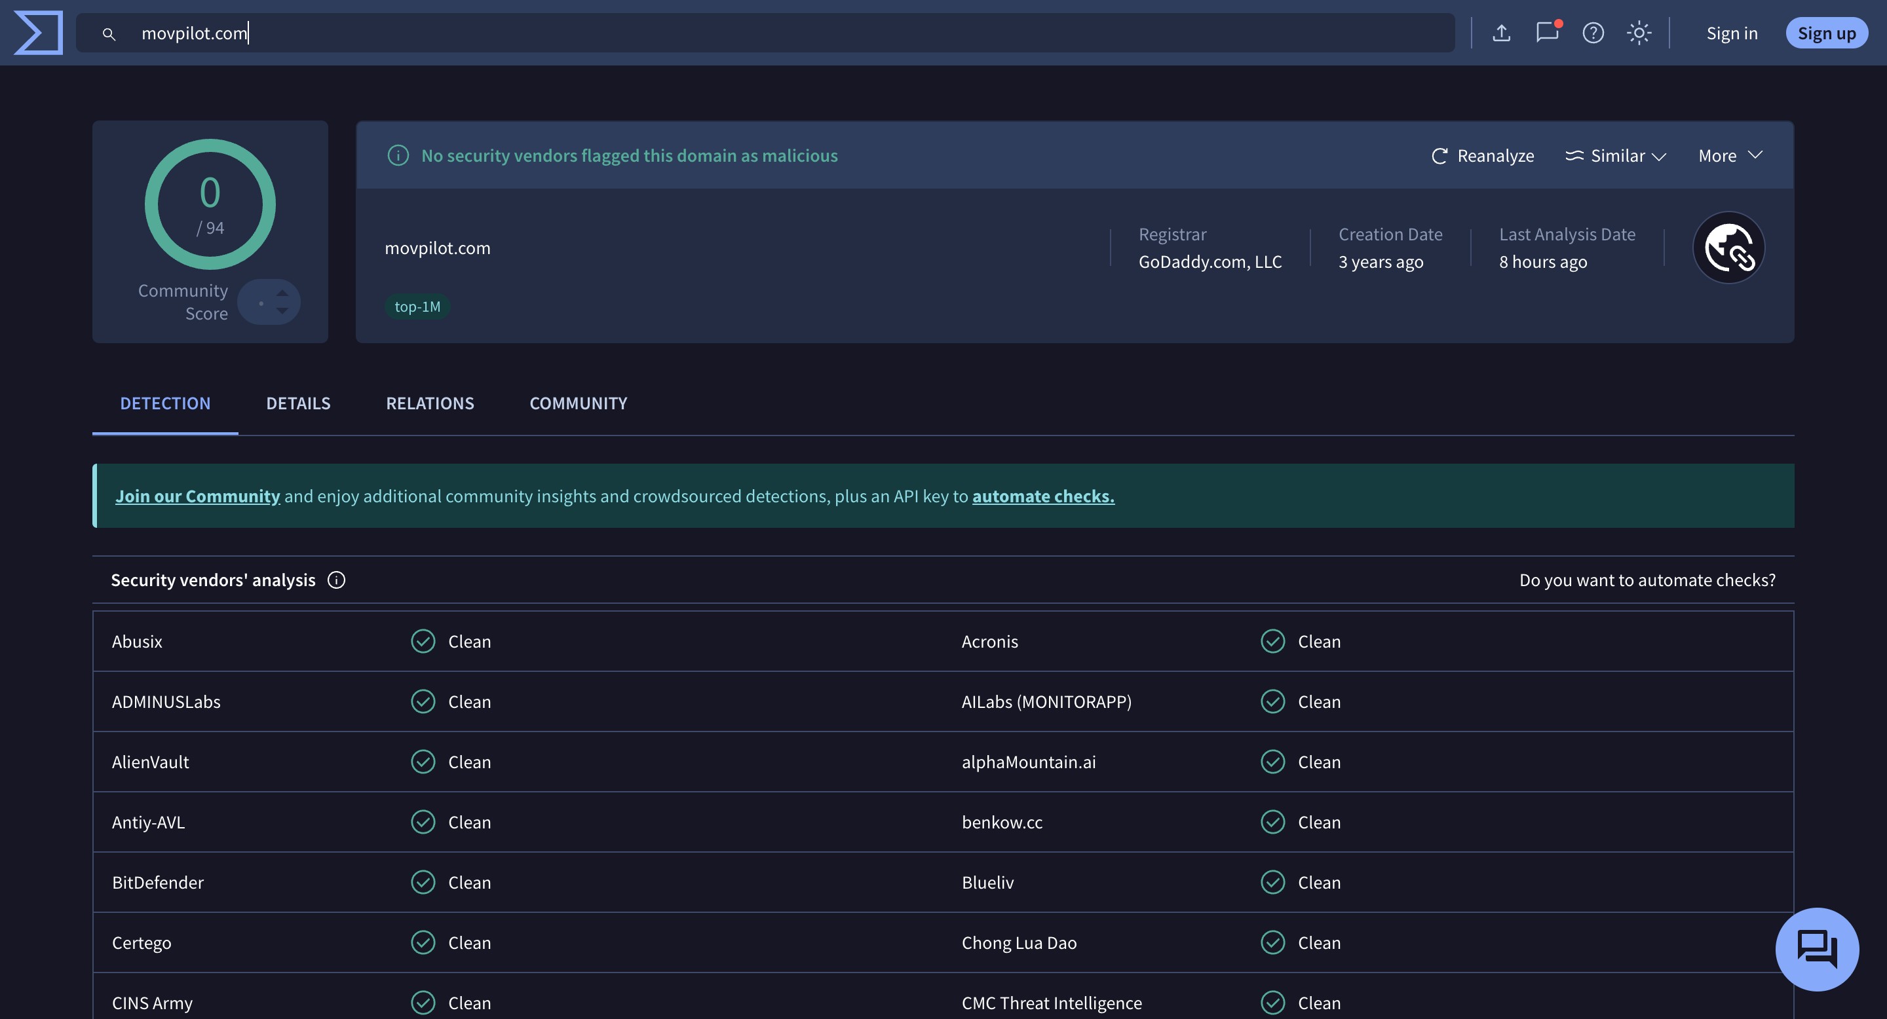The width and height of the screenshot is (1887, 1019).
Task: Click the Chong Lua Dao vendor name
Action: point(1019,943)
